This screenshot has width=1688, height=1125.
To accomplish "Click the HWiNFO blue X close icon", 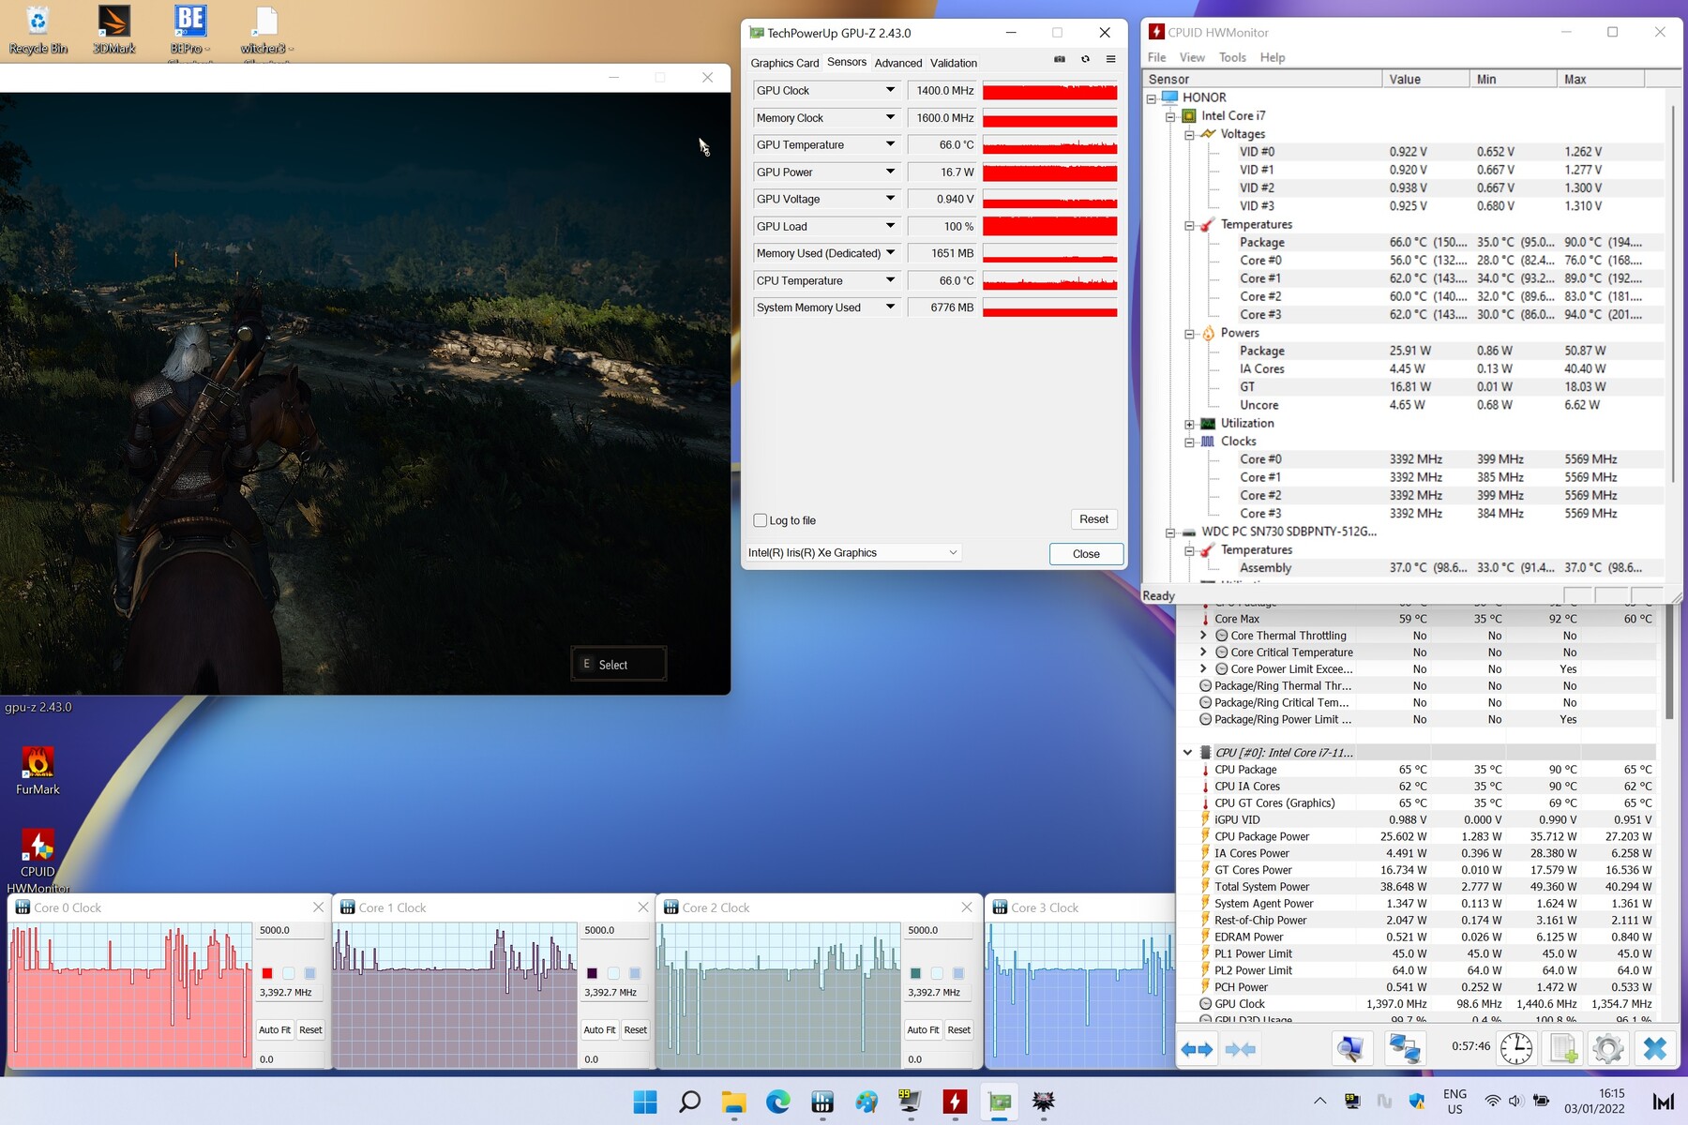I will pyautogui.click(x=1654, y=1048).
